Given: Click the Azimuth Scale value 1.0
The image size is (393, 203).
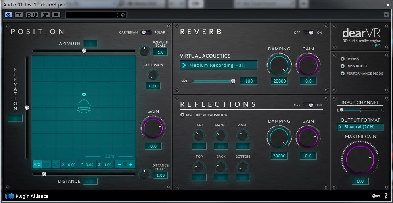Looking at the screenshot, I should click(x=161, y=52).
